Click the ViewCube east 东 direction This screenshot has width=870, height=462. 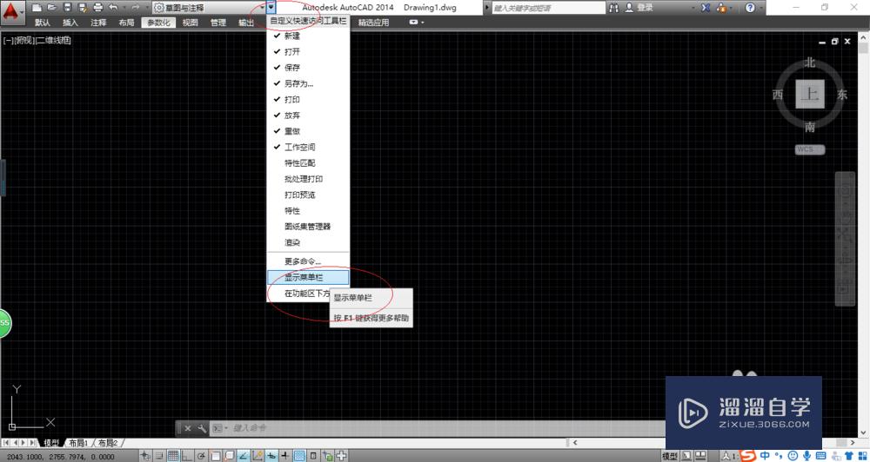click(842, 95)
